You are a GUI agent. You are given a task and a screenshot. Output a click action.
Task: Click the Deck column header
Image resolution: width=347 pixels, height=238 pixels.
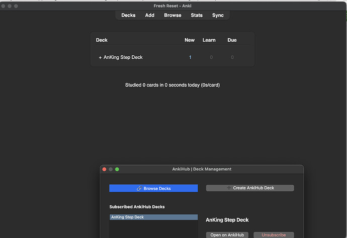pyautogui.click(x=102, y=40)
